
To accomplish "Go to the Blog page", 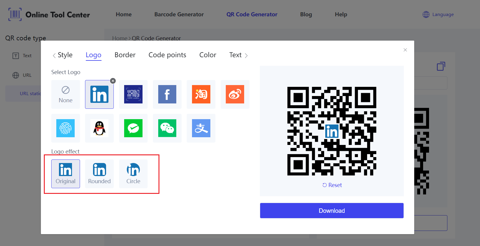I will (306, 14).
